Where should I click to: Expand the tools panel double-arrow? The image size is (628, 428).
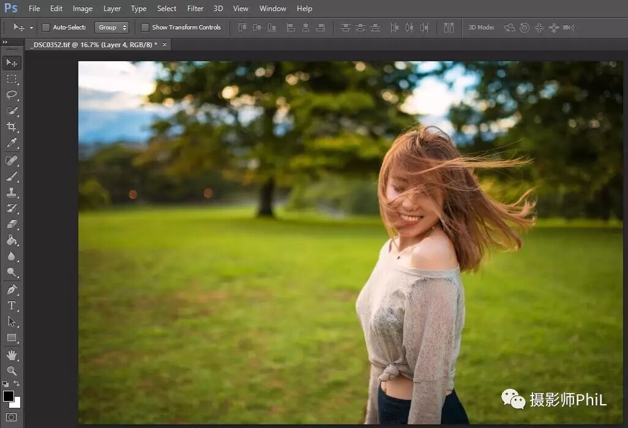coord(5,42)
